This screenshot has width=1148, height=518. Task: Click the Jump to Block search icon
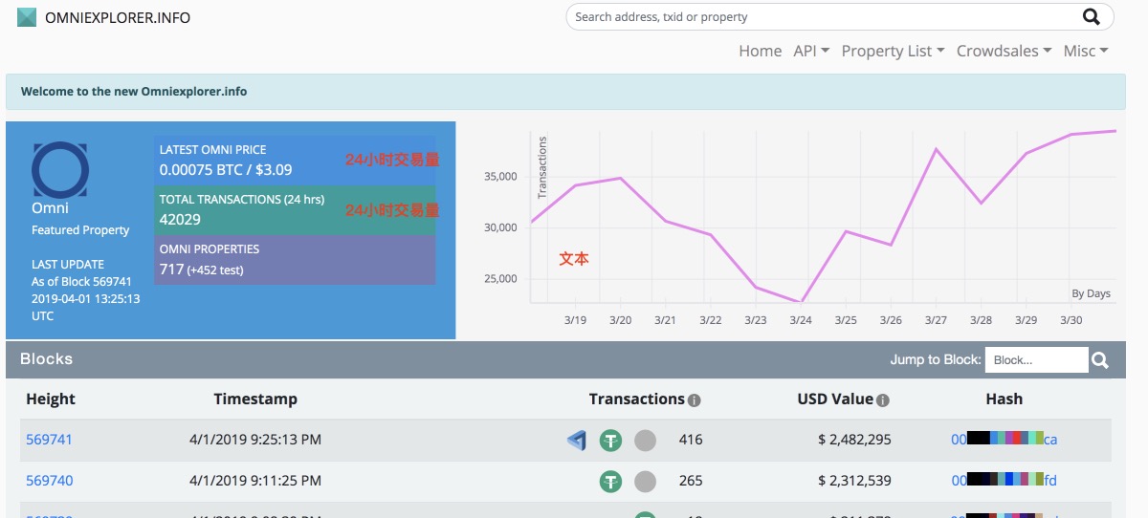[1100, 360]
